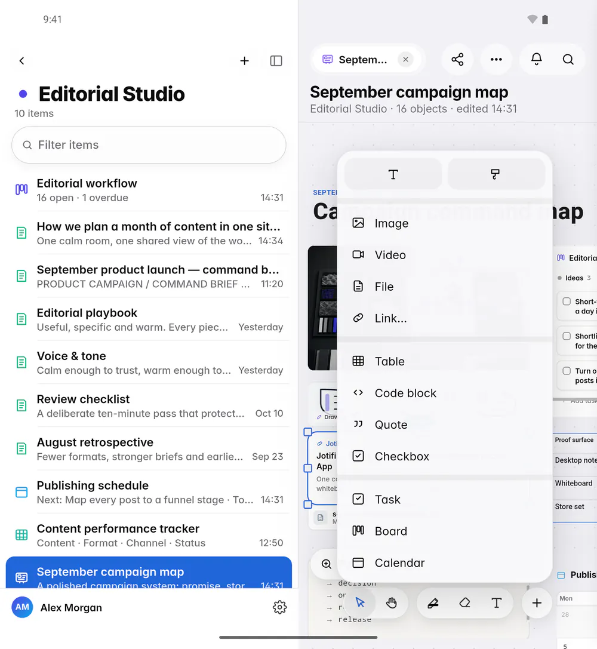The width and height of the screenshot is (597, 649).
Task: Click the September campaign map heading
Action: pos(409,92)
